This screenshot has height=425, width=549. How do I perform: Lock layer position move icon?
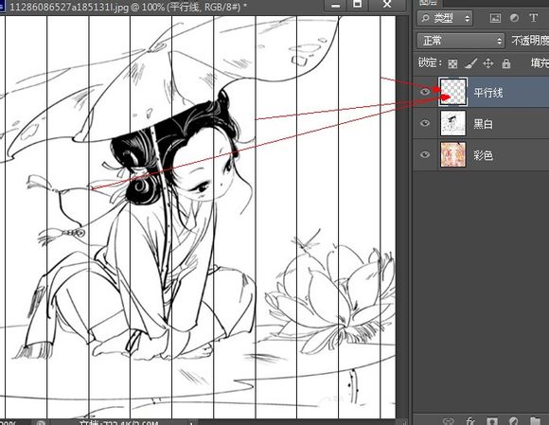click(x=488, y=63)
